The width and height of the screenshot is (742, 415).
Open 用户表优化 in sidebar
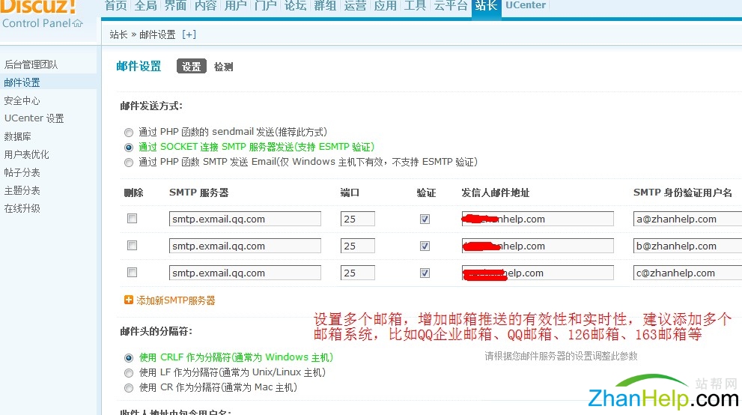click(26, 154)
